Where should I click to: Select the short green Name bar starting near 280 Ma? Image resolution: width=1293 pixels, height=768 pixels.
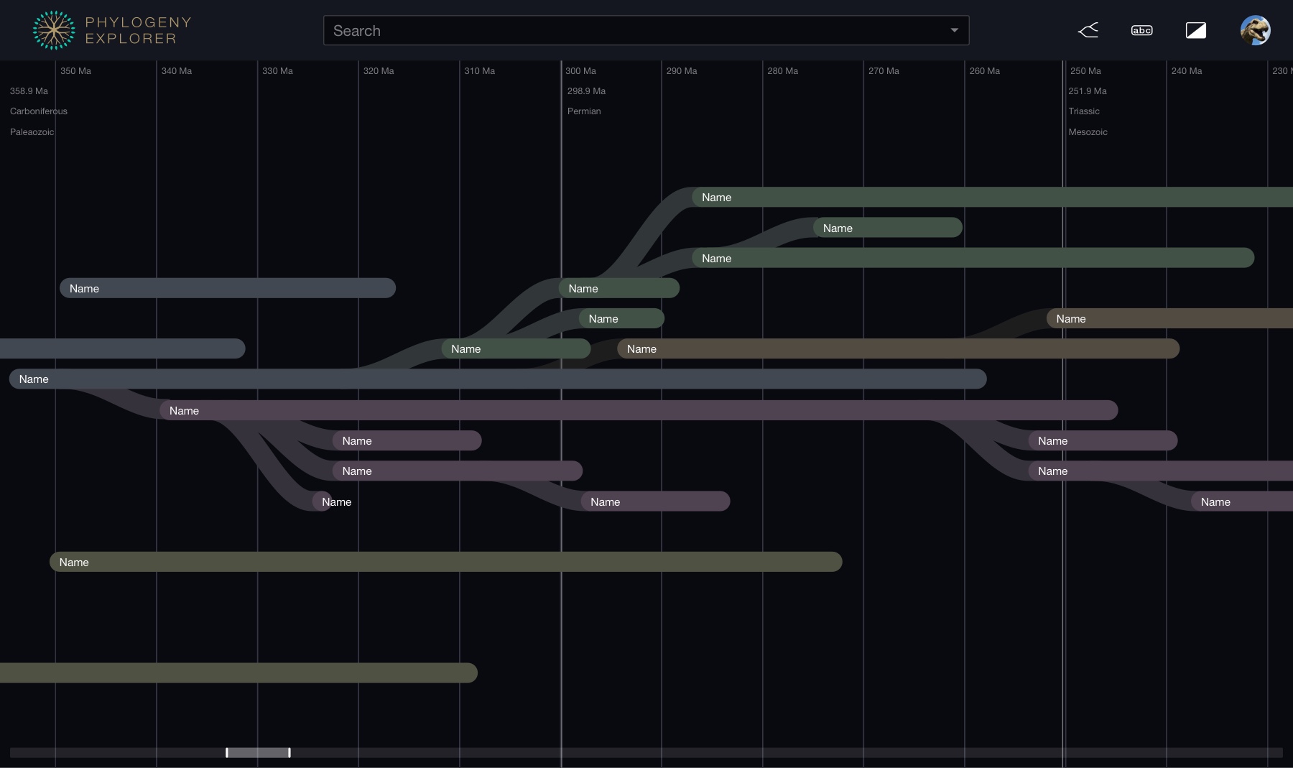coord(887,228)
